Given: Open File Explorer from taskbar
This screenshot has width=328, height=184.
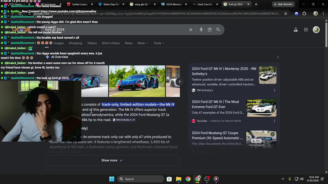Looking at the screenshot, I should [x=179, y=179].
